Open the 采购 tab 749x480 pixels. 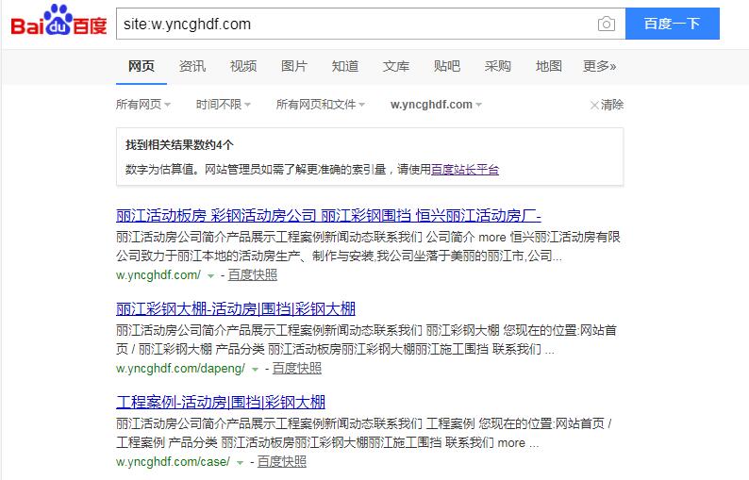pos(498,66)
